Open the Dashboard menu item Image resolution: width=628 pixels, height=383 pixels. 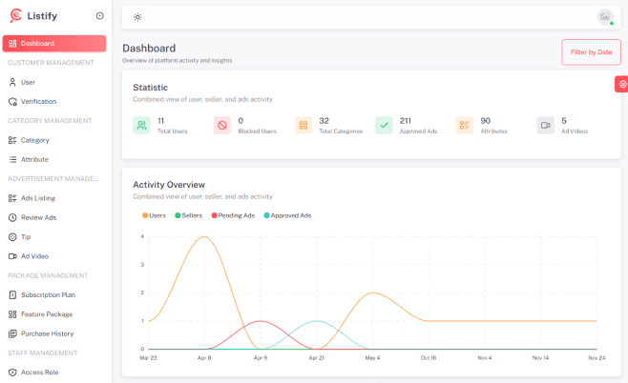[54, 43]
